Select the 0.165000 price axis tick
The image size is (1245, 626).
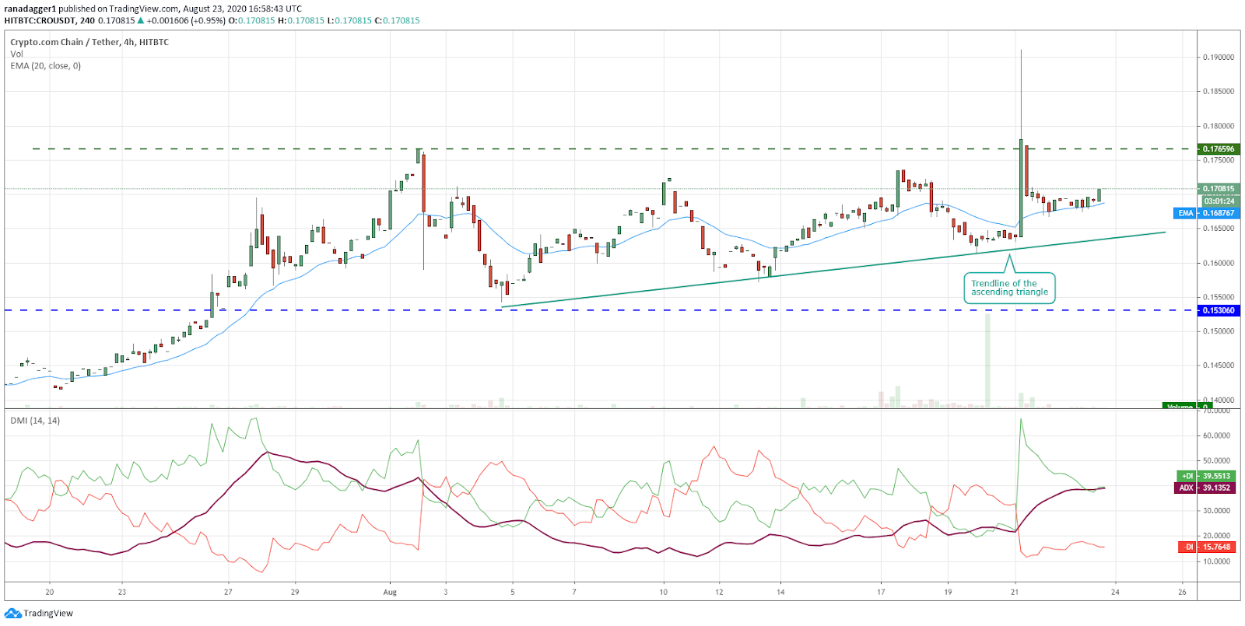[1219, 229]
